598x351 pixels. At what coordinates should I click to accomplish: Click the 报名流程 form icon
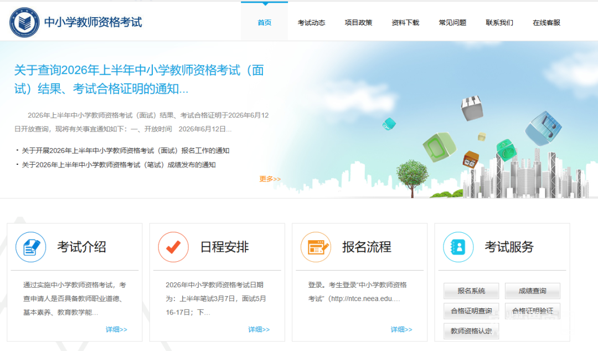316,247
